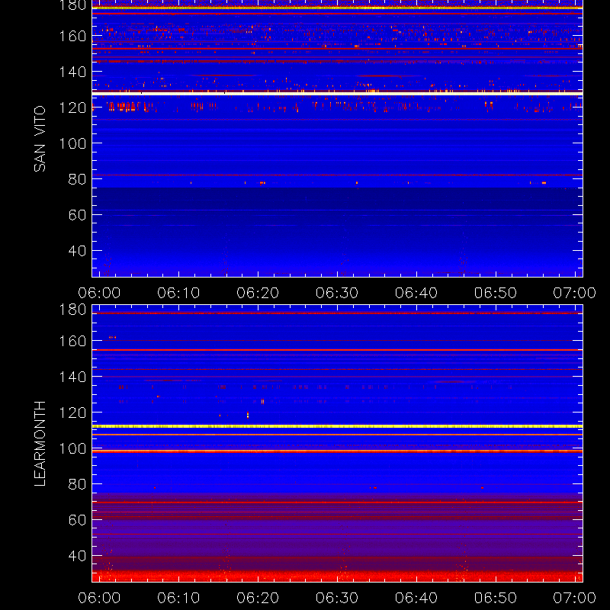Select the 06:10 time label under San Vito plot
Image resolution: width=610 pixels, height=610 pixels.
tap(178, 293)
